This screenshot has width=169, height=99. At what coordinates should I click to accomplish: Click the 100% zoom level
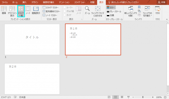point(159,97)
